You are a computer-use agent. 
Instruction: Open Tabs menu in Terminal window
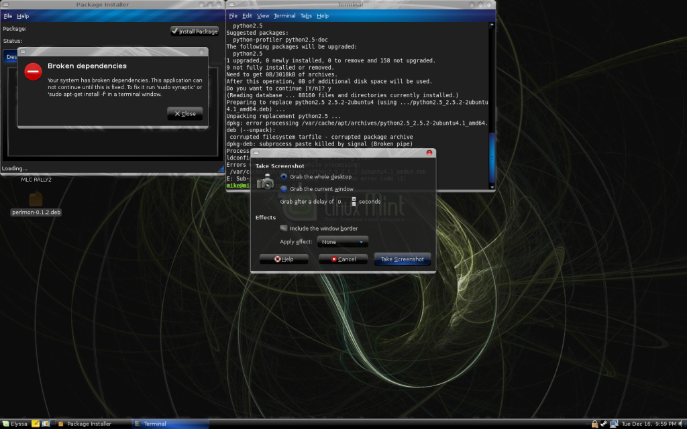click(306, 16)
